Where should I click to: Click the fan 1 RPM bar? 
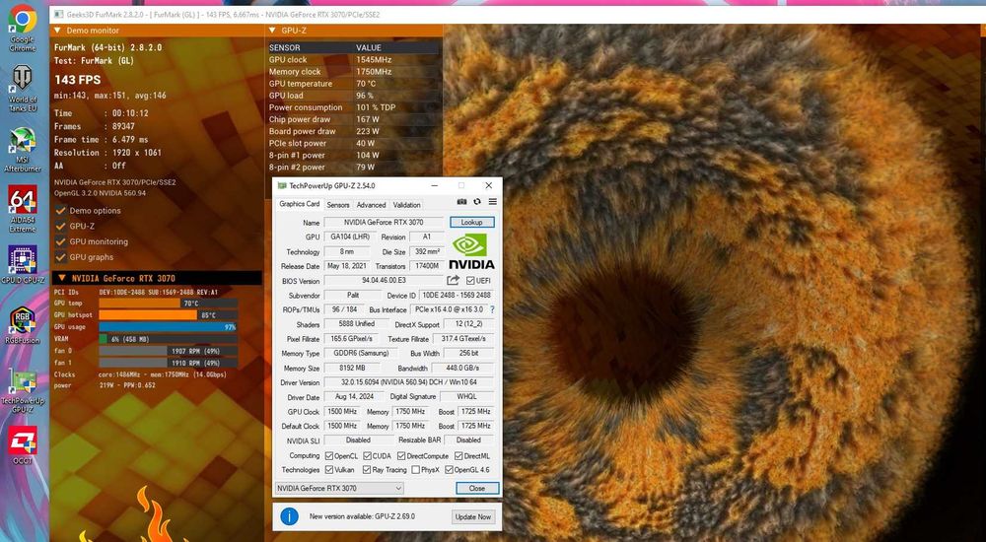[x=168, y=363]
